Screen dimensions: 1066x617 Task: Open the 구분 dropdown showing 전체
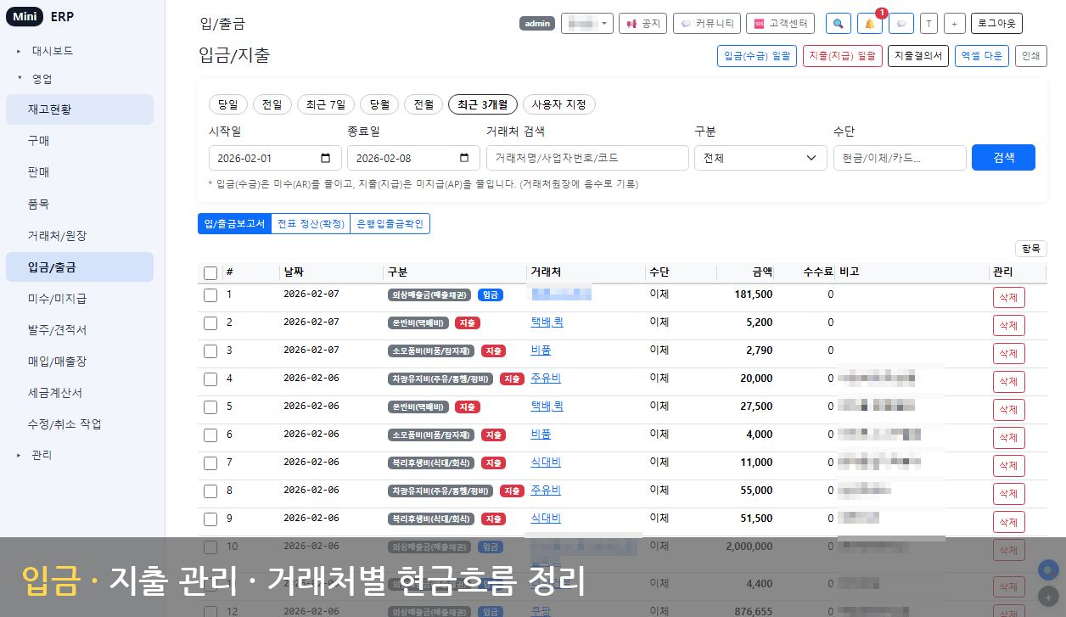click(760, 158)
